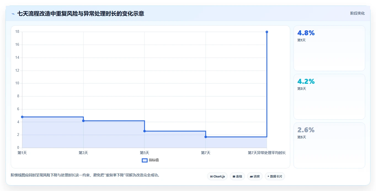Open the 4.8% 第1天 stat card
376x191 pixels.
[x=329, y=48]
